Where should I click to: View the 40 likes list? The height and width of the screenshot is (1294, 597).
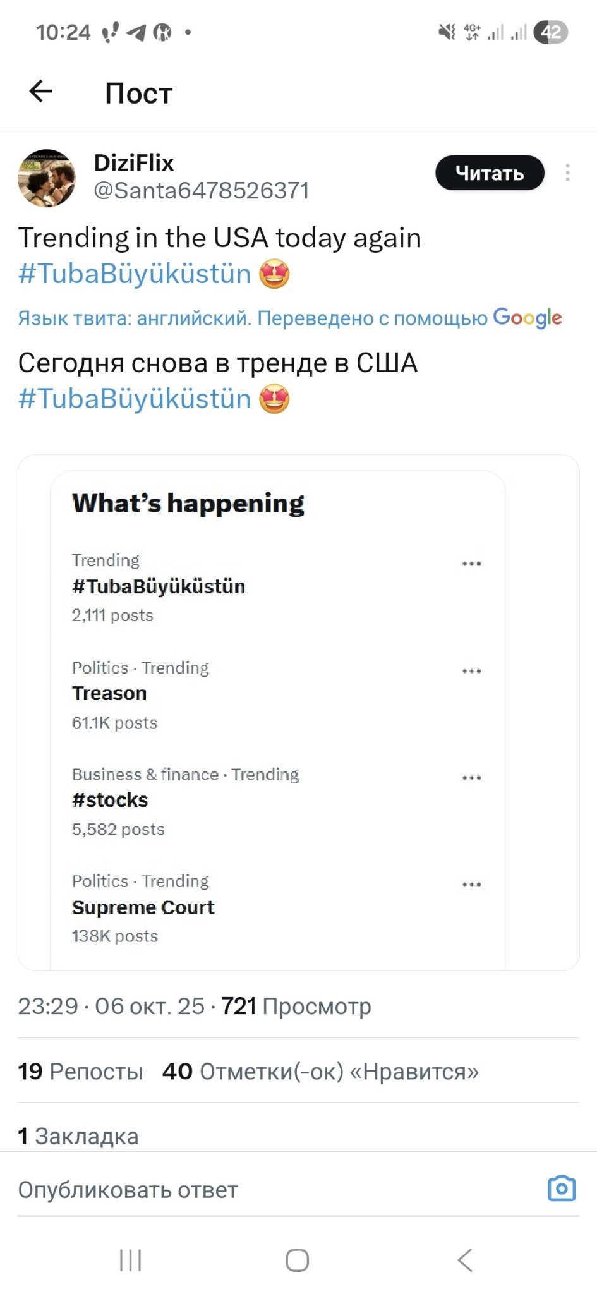coord(320,1072)
